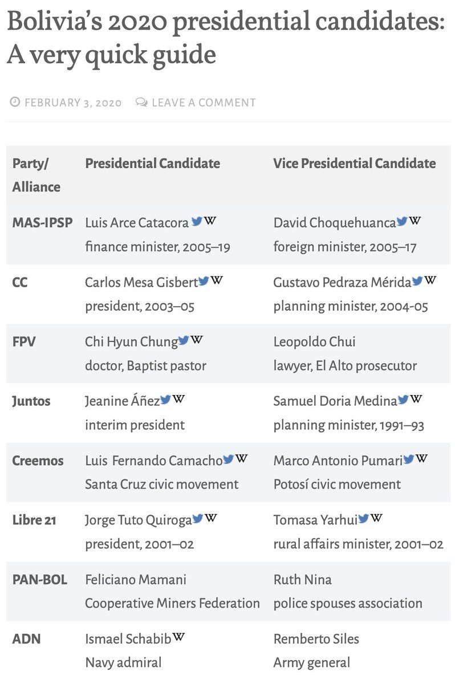455x684 pixels.
Task: Open Samuel Doria Medina's Twitter icon
Action: tap(403, 400)
